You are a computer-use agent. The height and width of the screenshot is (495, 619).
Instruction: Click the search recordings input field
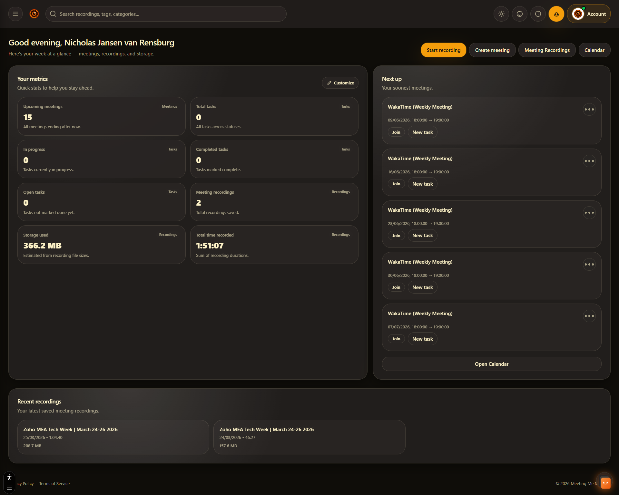pyautogui.click(x=166, y=14)
